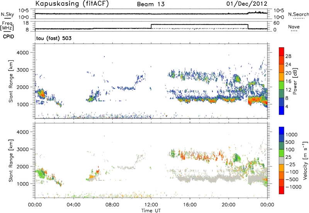The image size is (309, 213).
Task: Click the 60 label right of frequency panel
Action: point(277,23)
